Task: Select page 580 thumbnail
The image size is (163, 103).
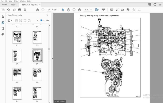Action: [x=37, y=74]
